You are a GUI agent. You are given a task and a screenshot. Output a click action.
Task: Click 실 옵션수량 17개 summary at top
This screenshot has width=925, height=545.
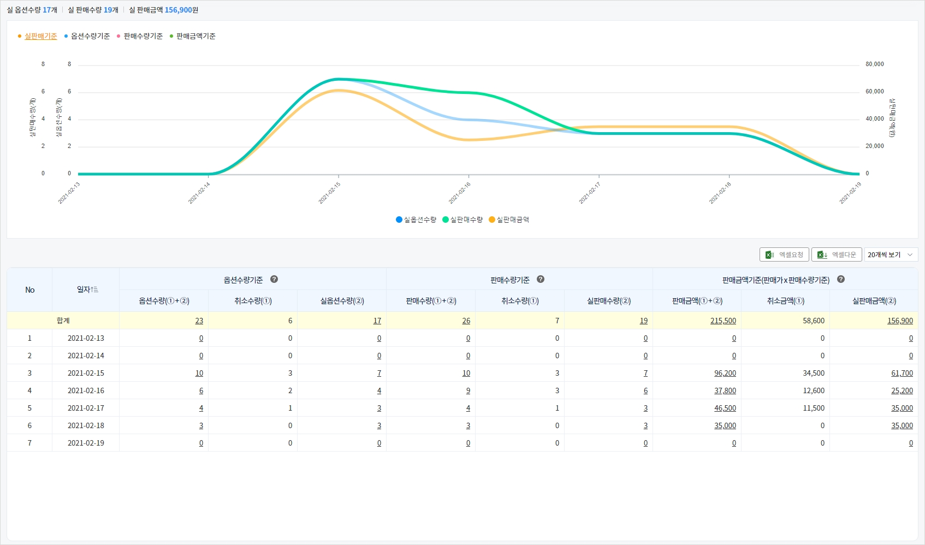click(32, 10)
